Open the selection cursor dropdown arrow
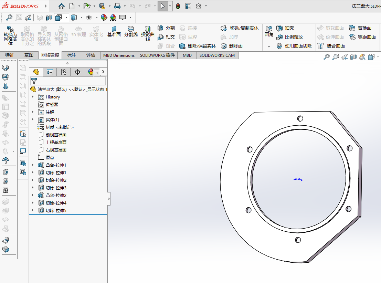 170,6
